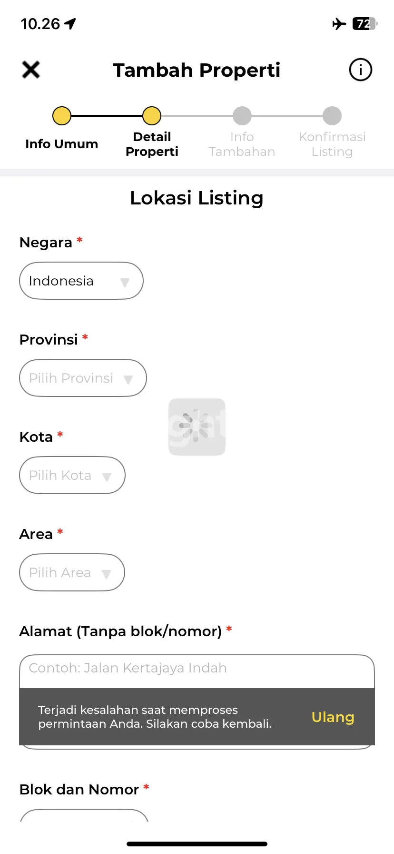Expand the Pilih Provinsi dropdown
Image resolution: width=394 pixels, height=854 pixels.
(83, 378)
